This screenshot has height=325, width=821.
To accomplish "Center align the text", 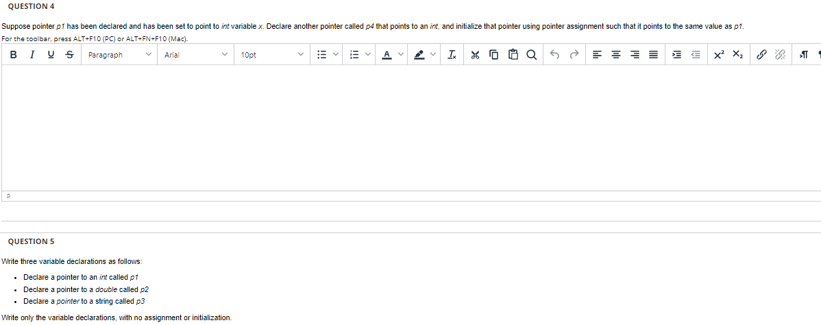I will (615, 55).
